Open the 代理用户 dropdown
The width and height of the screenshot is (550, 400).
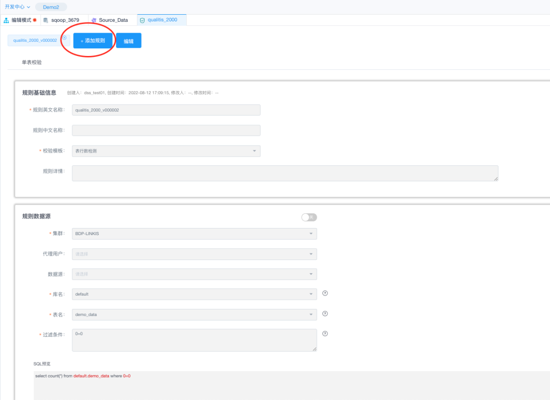coord(194,254)
